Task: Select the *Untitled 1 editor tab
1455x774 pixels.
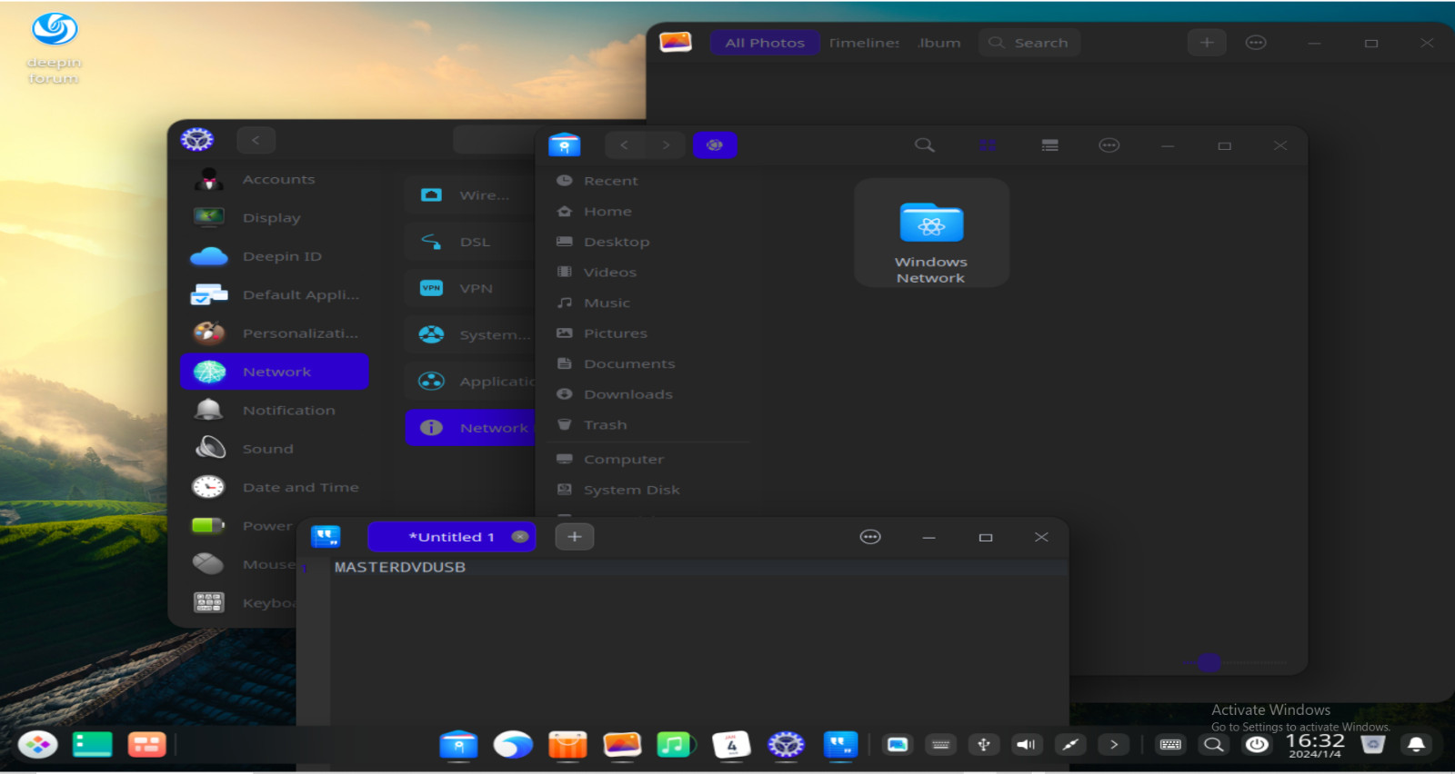Action: 451,537
